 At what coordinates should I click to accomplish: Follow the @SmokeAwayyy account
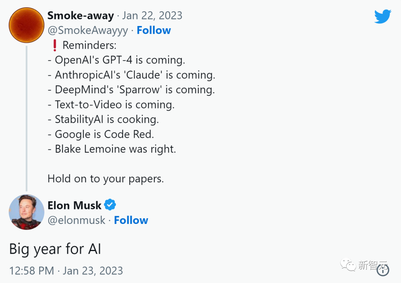tap(154, 30)
